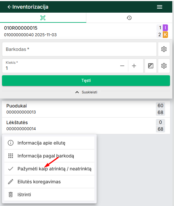Switch to the history tab
This screenshot has width=174, height=206.
point(129,18)
